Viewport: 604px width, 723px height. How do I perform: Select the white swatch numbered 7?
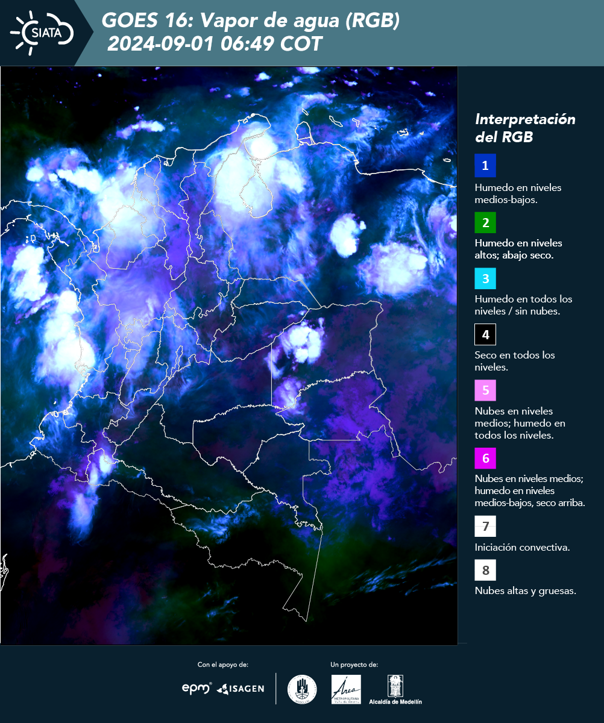pos(485,527)
